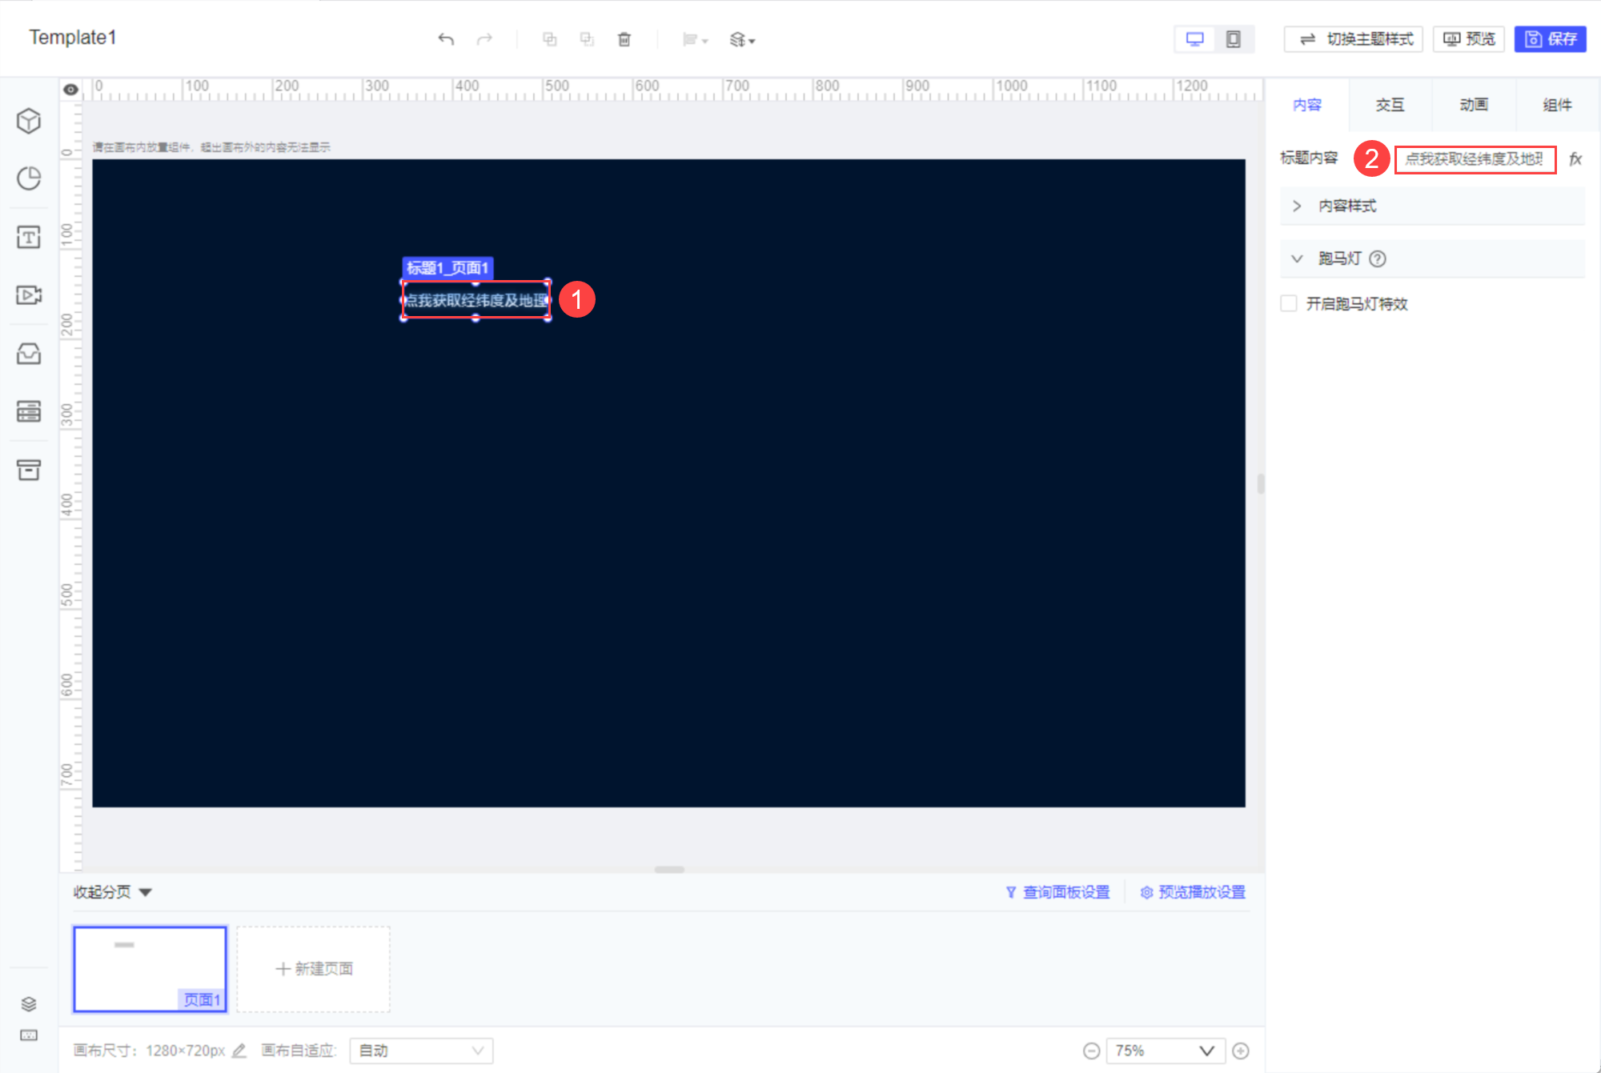Enable 开启跑马灯特效 checkbox
This screenshot has height=1073, width=1601.
click(1288, 303)
